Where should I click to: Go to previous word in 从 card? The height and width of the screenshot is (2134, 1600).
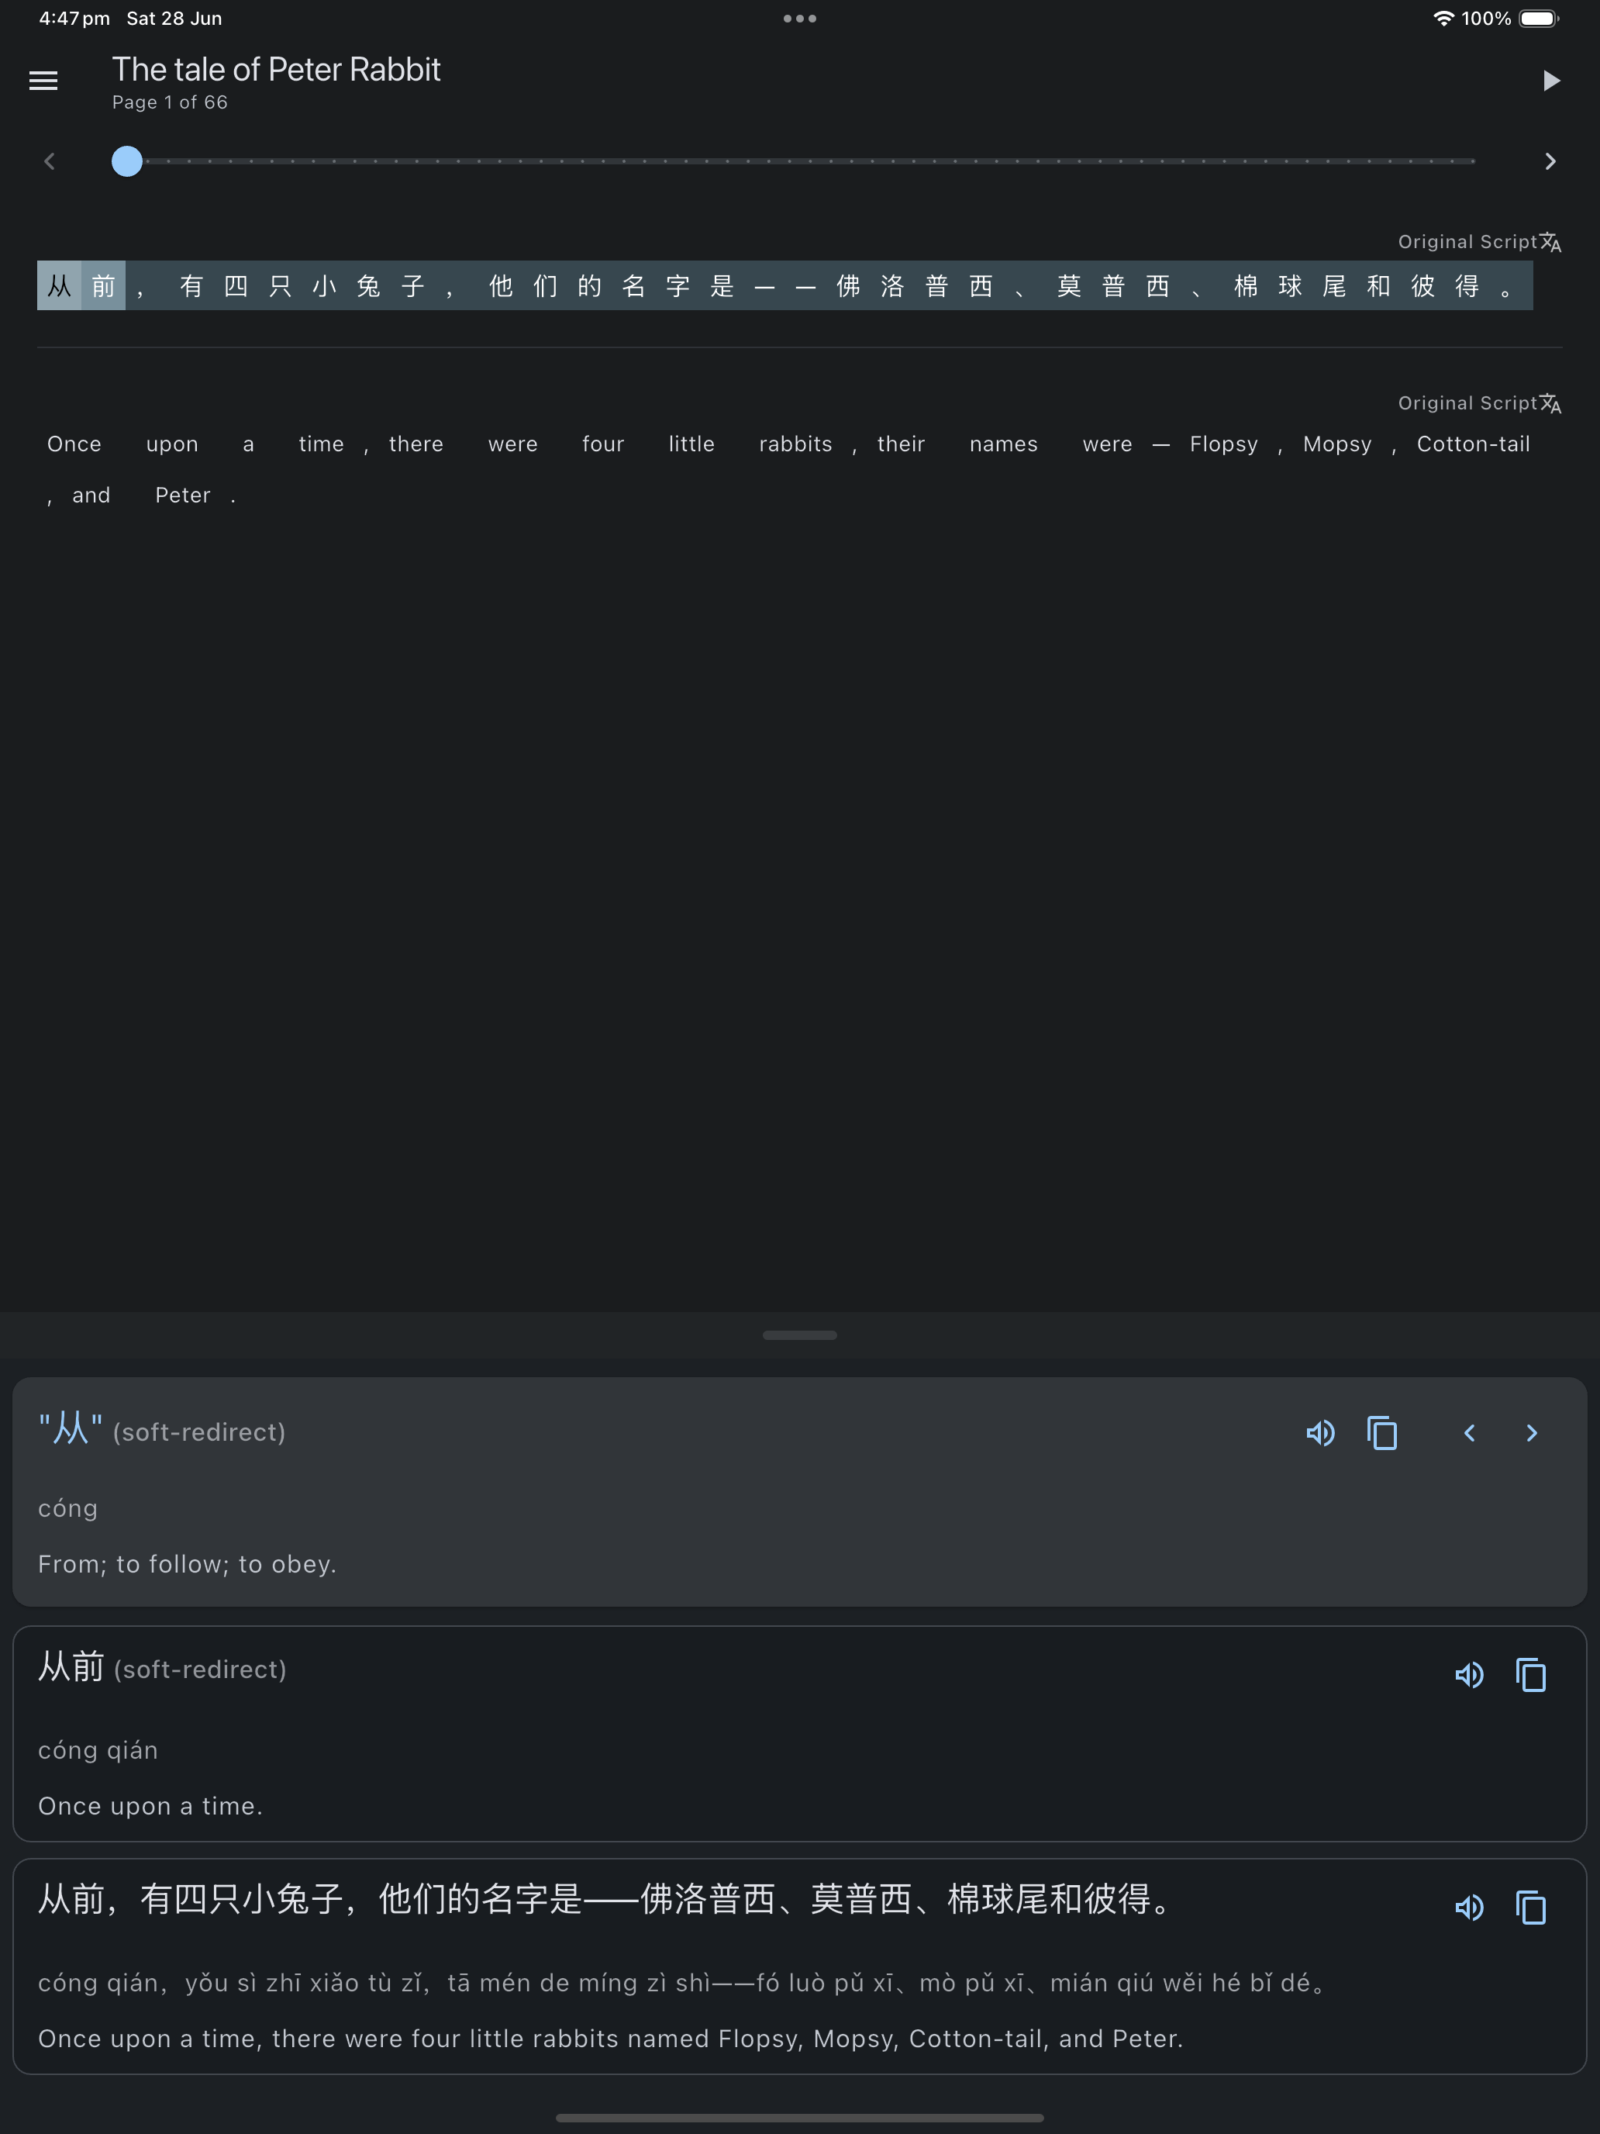[x=1469, y=1433]
